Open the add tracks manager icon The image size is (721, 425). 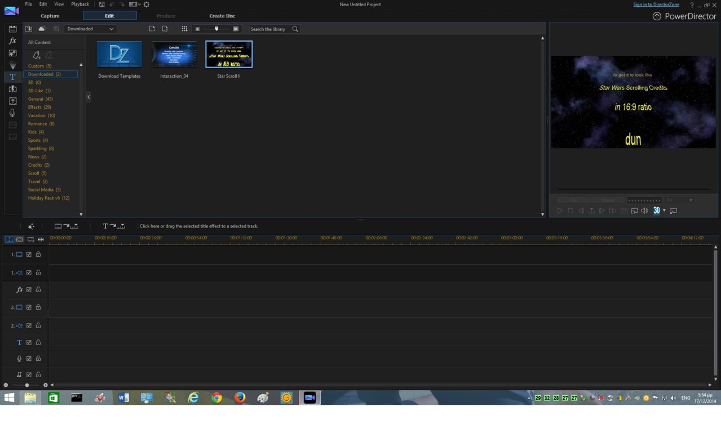tap(30, 239)
